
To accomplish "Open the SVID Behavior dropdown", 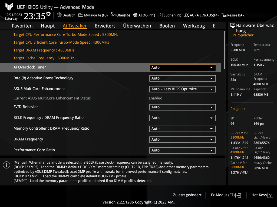I will click(x=182, y=107).
